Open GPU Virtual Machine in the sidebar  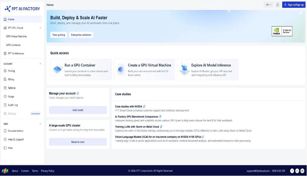[16, 37]
